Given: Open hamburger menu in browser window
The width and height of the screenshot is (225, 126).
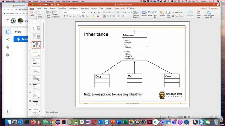Looking at the screenshot, I should point(6,21).
